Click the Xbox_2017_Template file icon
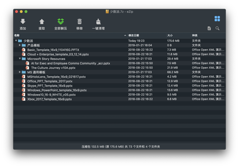This screenshot has height=167, width=239. coord(24,99)
